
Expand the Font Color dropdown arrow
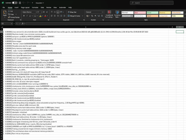[47, 16]
